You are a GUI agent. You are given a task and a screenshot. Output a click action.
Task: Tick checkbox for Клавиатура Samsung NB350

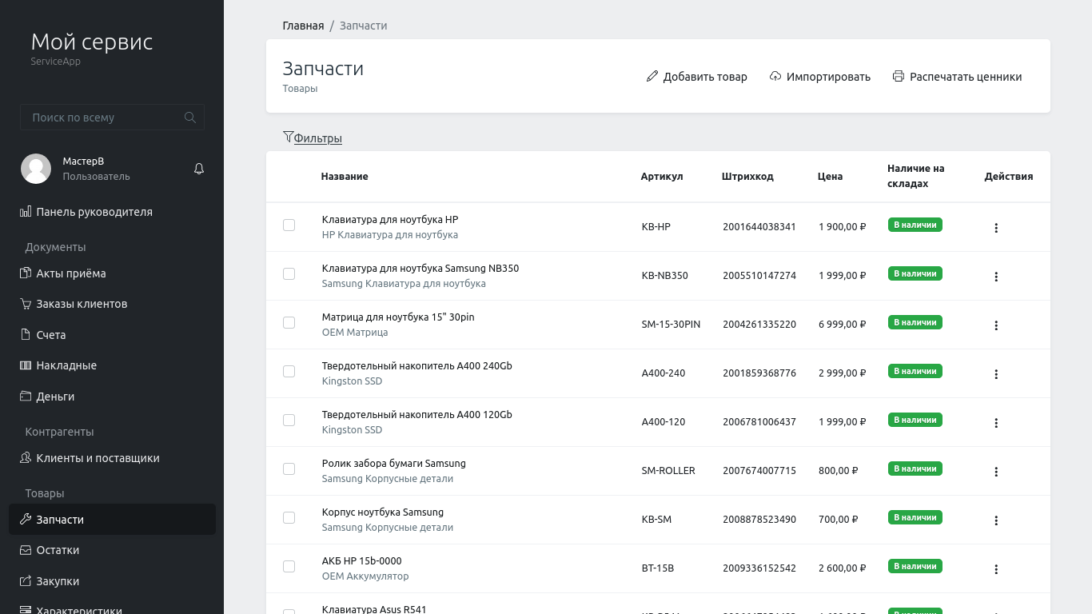(x=289, y=274)
